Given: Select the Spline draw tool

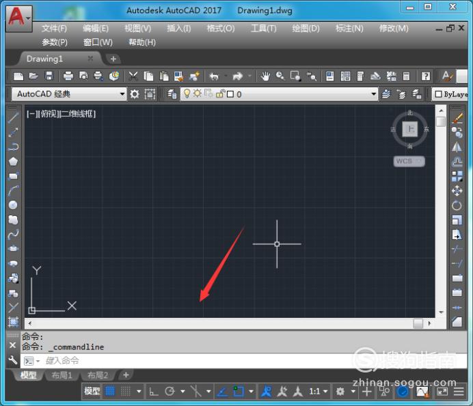Looking at the screenshot, I should [x=13, y=234].
